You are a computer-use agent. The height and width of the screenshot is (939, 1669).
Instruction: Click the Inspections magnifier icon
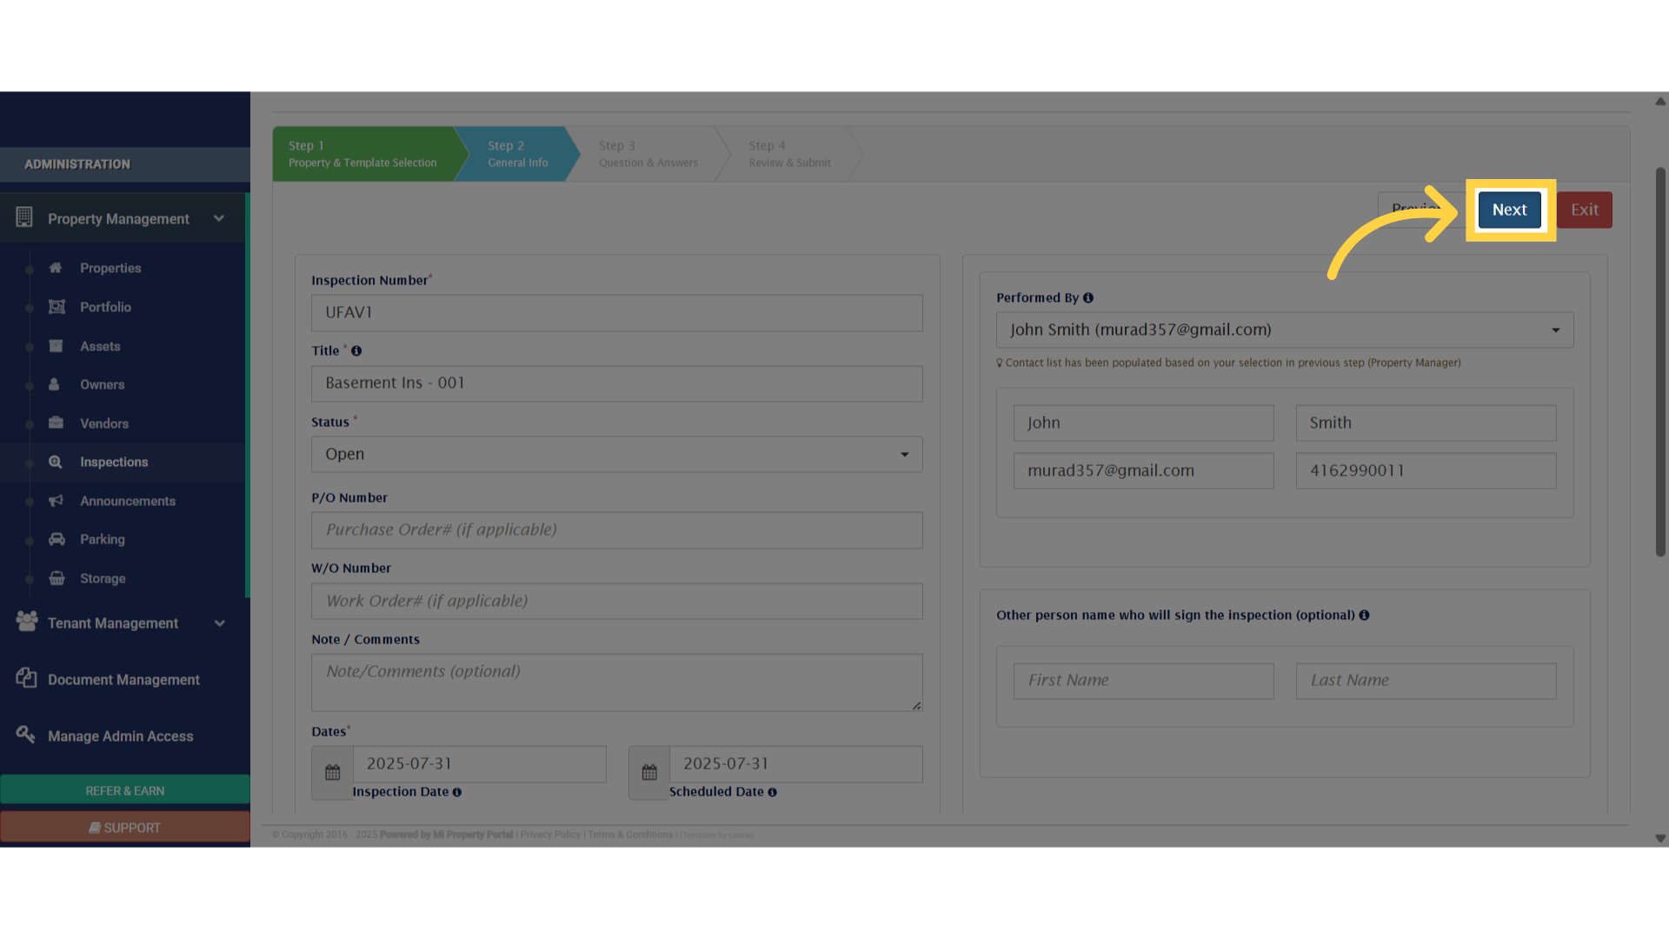[x=56, y=462]
